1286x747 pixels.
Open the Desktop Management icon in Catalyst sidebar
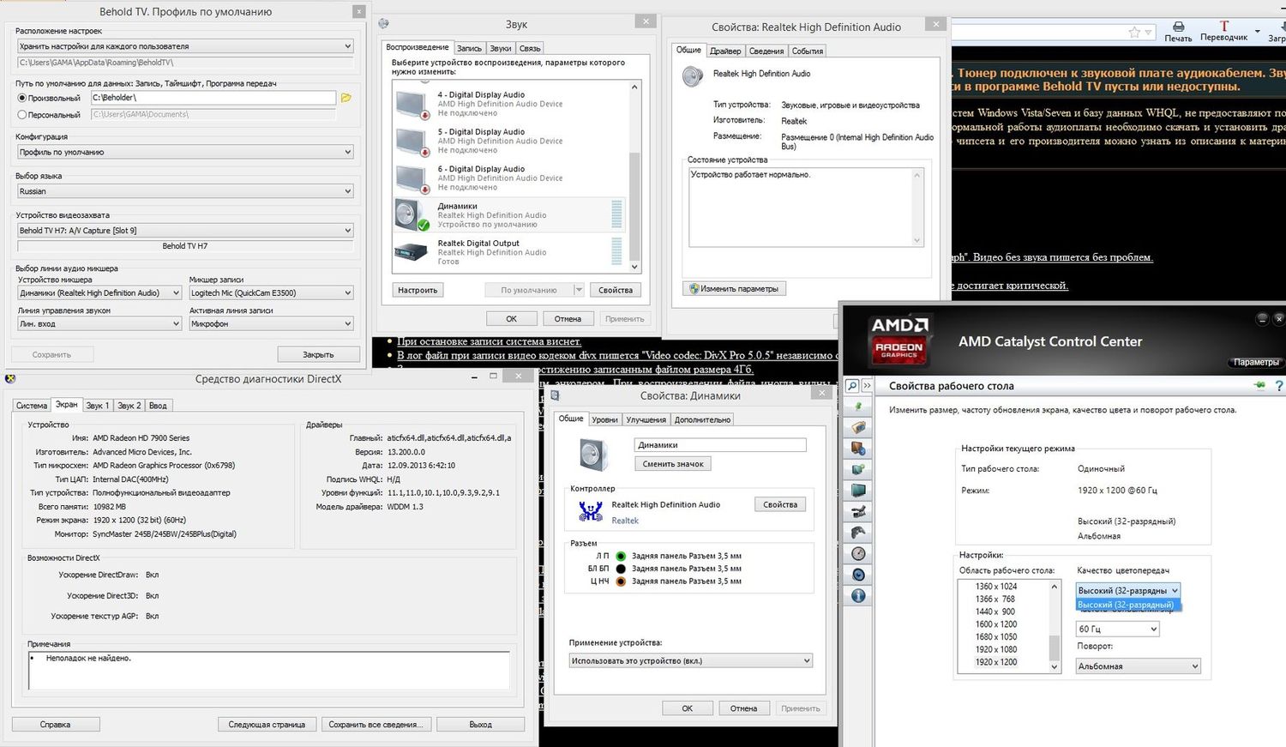858,449
